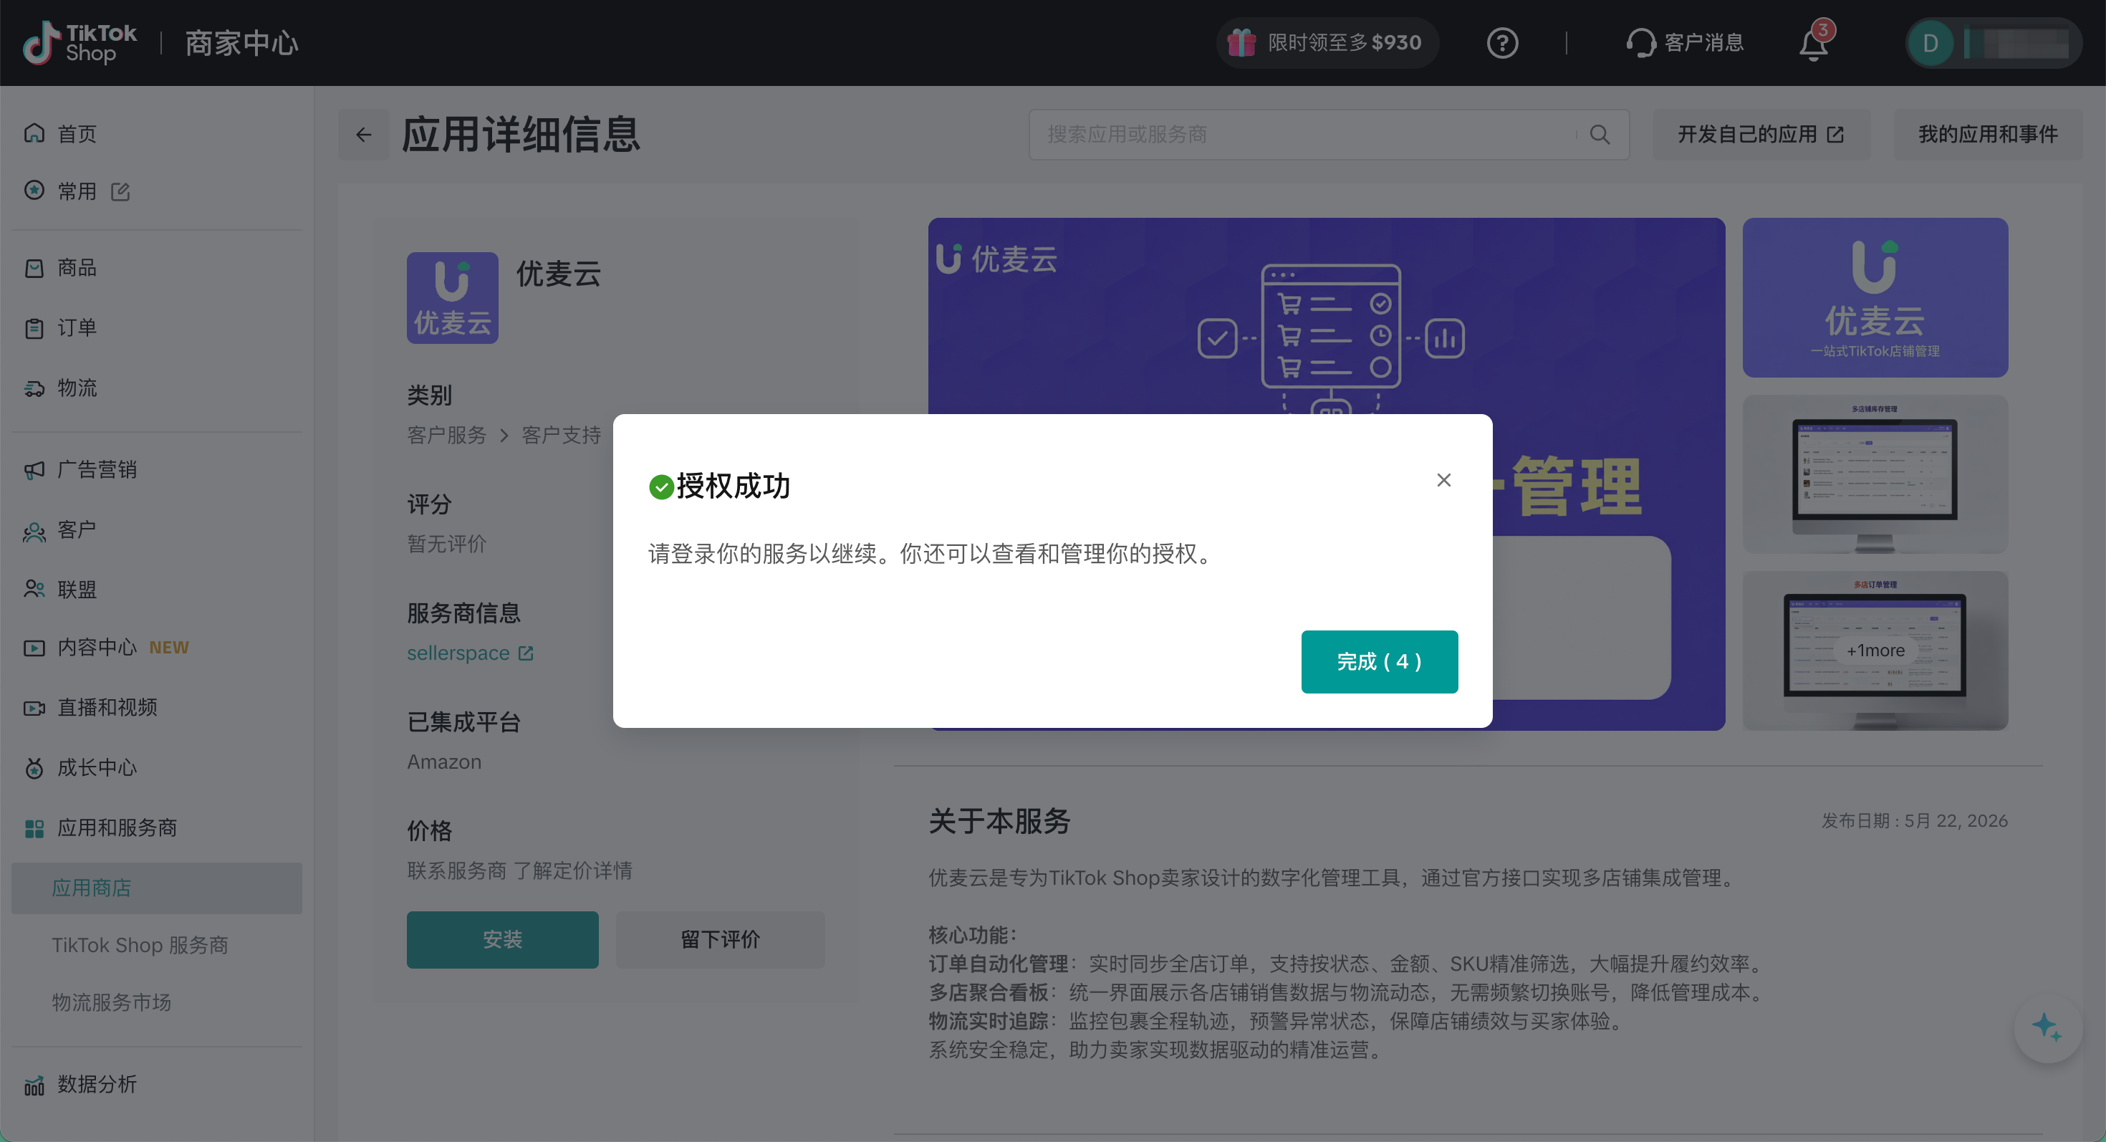Click the 广告营销 megaphone icon
This screenshot has height=1142, width=2106.
pyautogui.click(x=34, y=469)
